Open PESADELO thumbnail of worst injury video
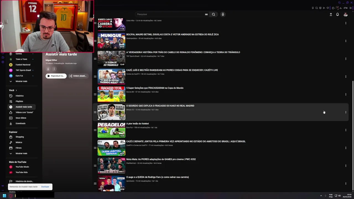Image resolution: width=354 pixels, height=199 pixels. [x=111, y=130]
